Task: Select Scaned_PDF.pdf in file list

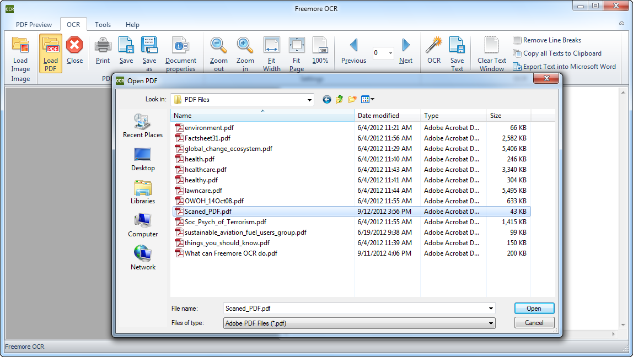Action: pyautogui.click(x=351, y=212)
